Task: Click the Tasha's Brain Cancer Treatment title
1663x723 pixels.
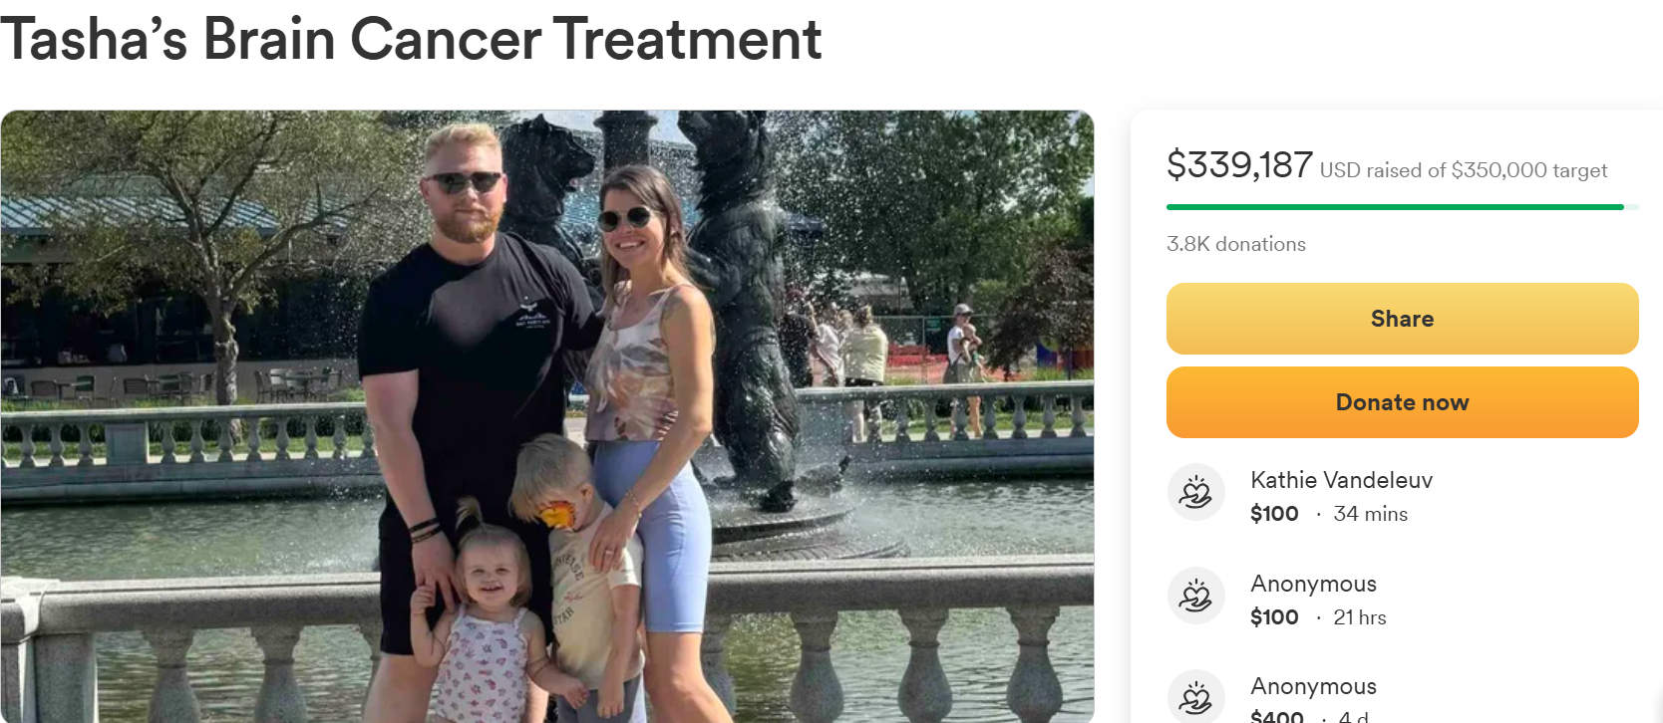Action: [x=411, y=40]
